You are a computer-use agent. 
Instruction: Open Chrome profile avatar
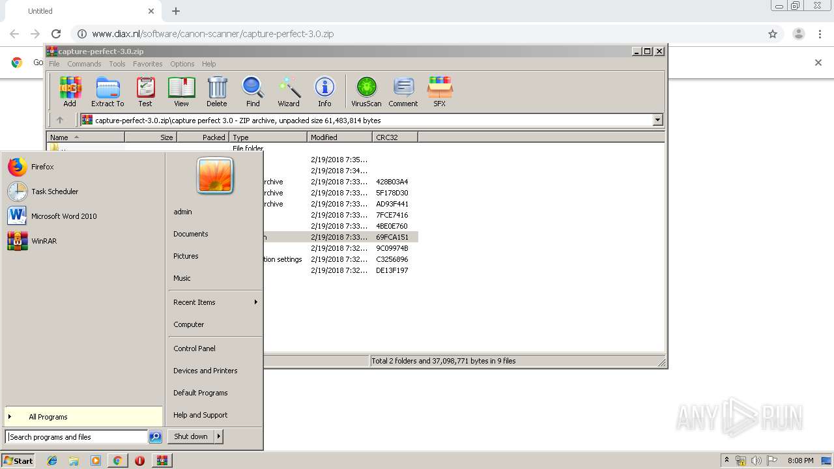click(798, 34)
